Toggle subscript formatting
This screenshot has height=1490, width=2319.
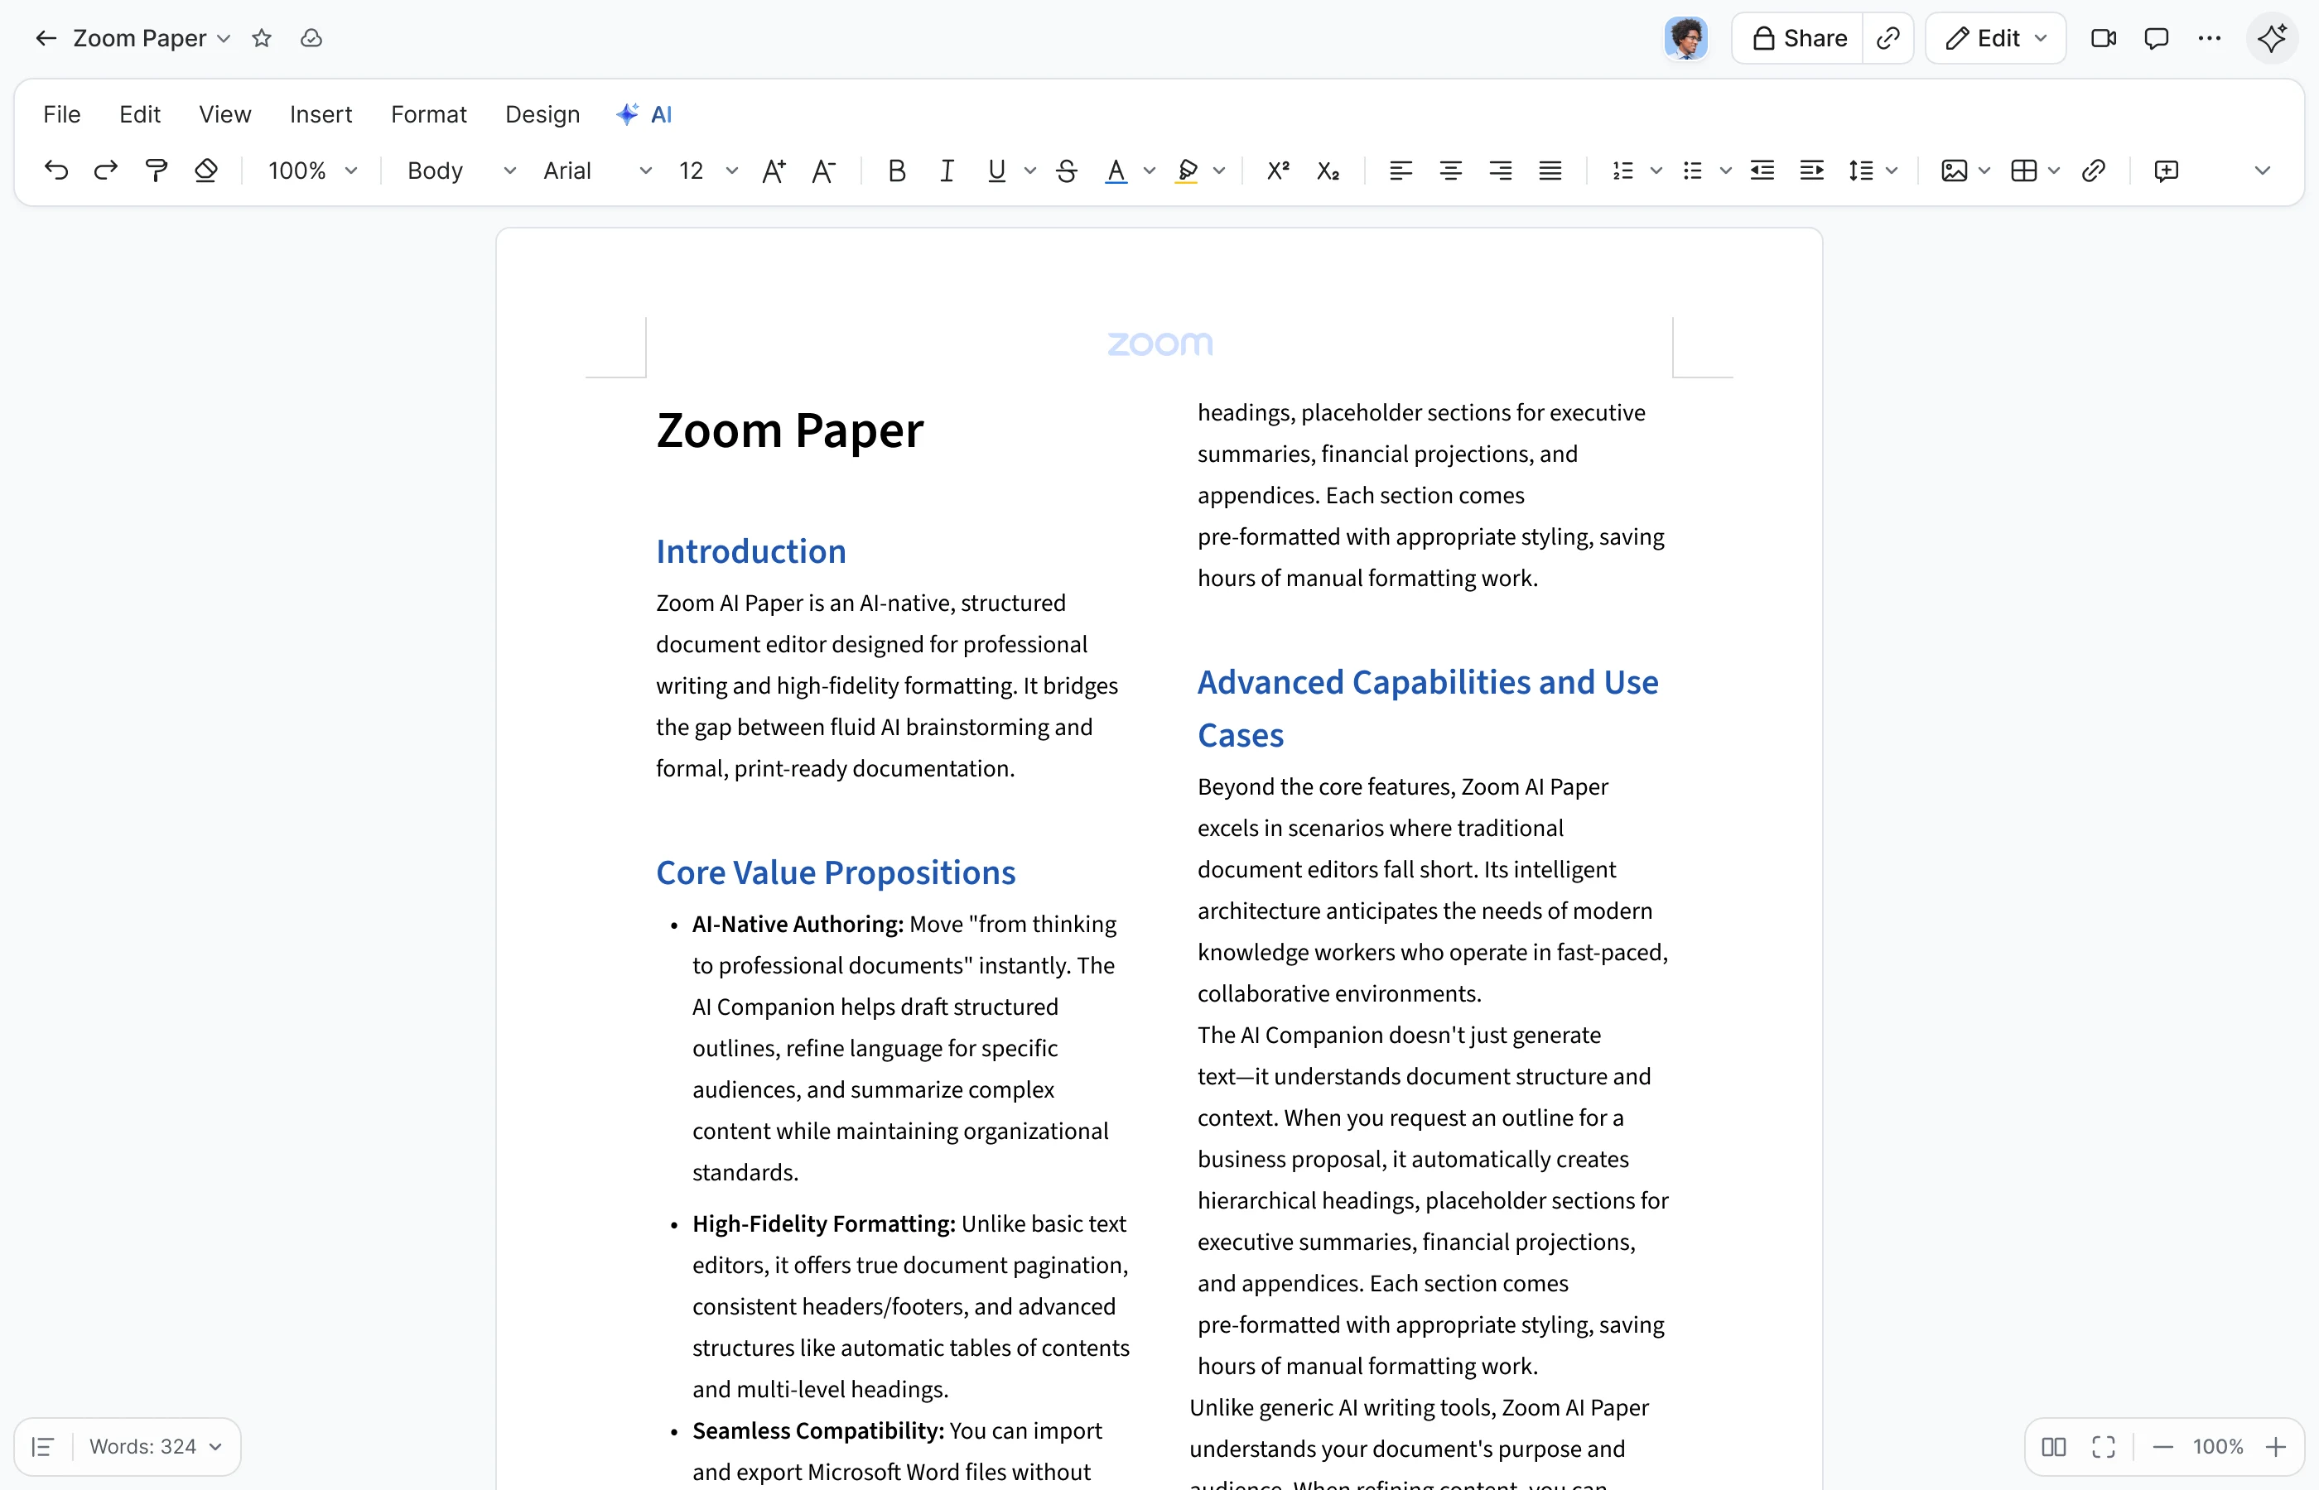1328,171
